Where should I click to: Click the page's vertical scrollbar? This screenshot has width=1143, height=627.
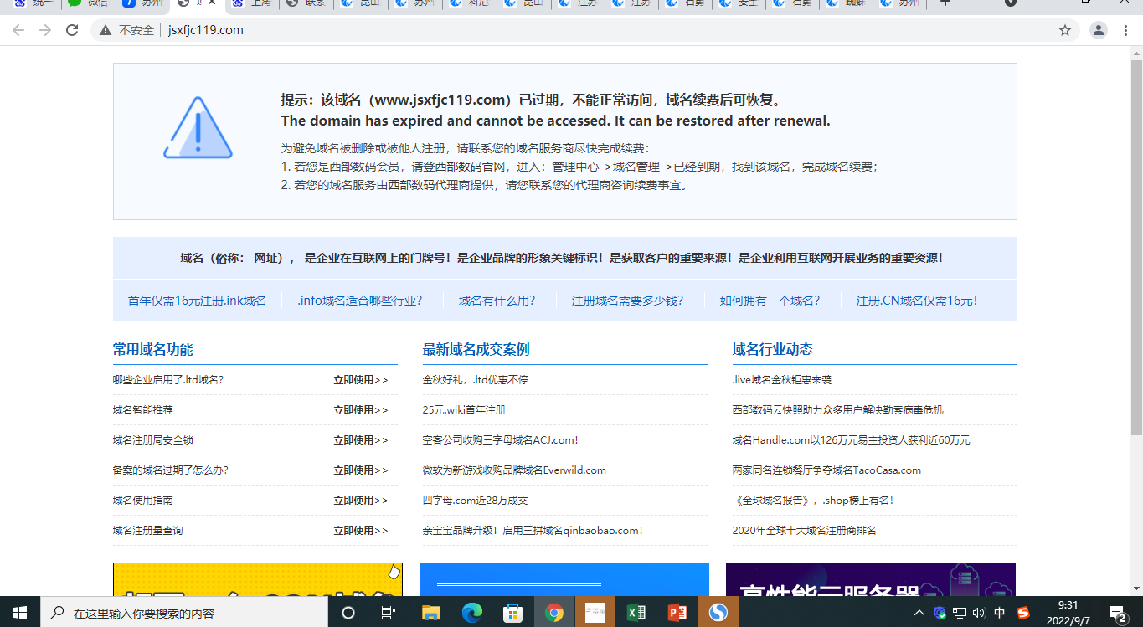(x=1136, y=251)
